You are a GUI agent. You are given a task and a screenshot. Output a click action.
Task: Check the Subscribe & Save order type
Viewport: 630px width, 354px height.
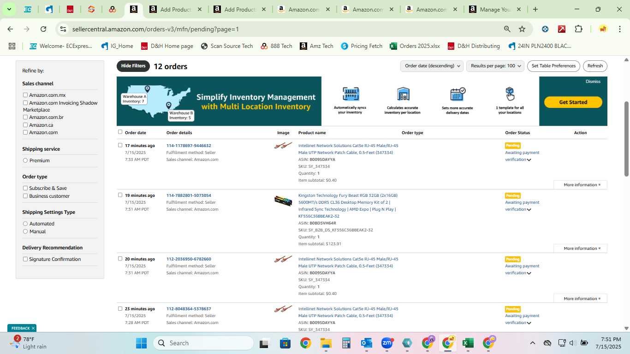point(25,188)
